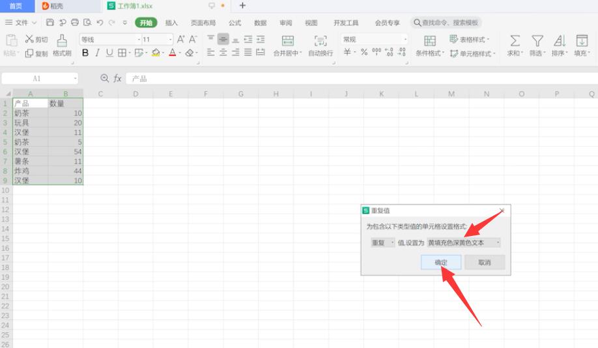Image resolution: width=598 pixels, height=348 pixels.
Task: Click Conditional Formatting (条件格式) icon
Action: click(430, 41)
